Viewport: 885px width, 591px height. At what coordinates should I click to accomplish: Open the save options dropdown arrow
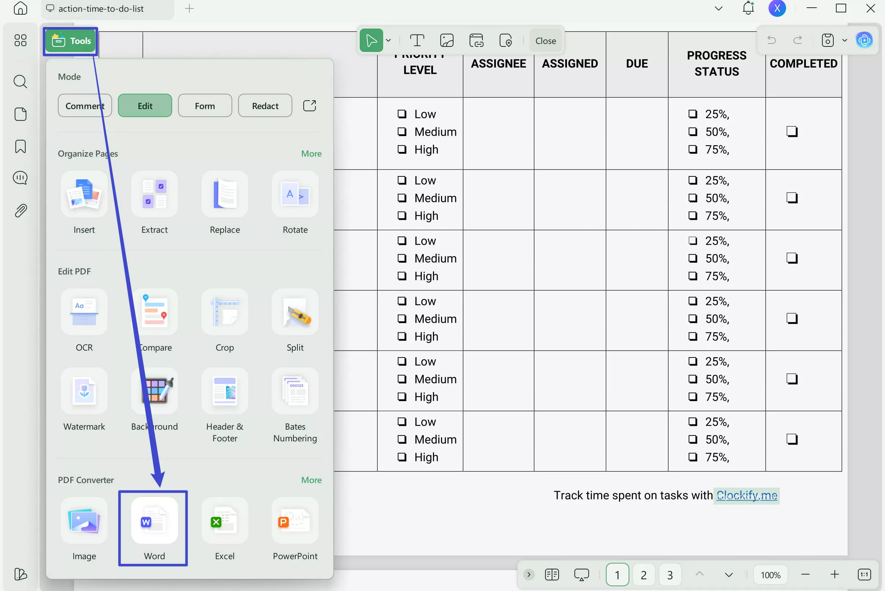click(x=845, y=40)
